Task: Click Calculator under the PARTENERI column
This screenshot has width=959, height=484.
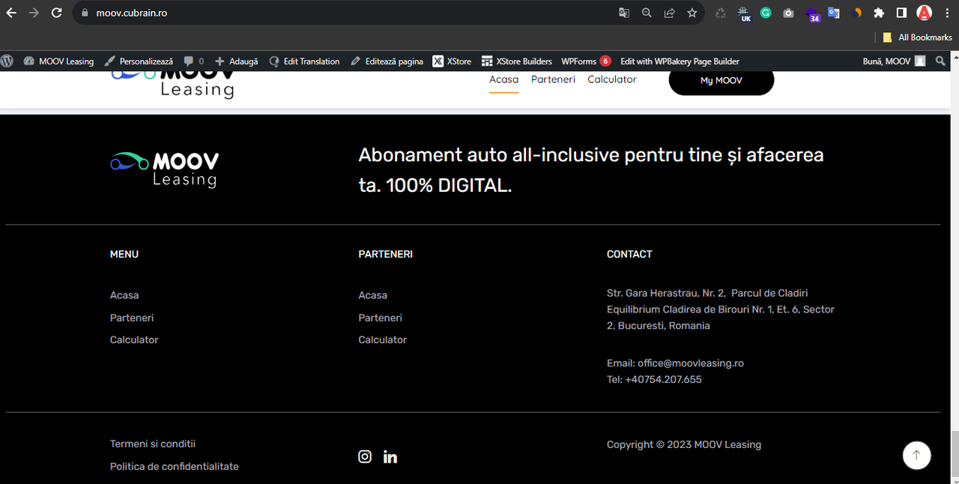Action: click(x=382, y=339)
